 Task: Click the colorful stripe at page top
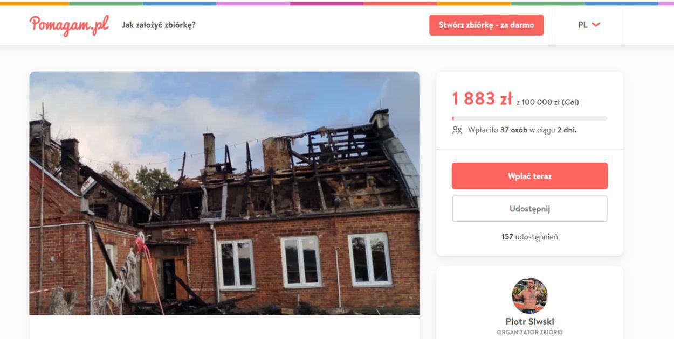click(337, 3)
